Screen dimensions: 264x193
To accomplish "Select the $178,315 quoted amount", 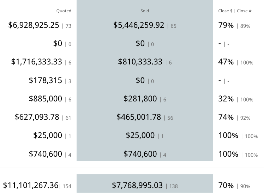I will [46, 80].
